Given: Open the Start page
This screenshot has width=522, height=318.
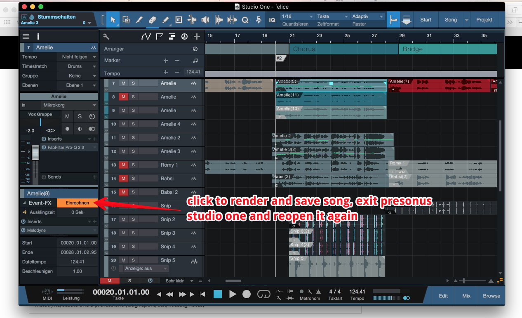Looking at the screenshot, I should coord(426,20).
